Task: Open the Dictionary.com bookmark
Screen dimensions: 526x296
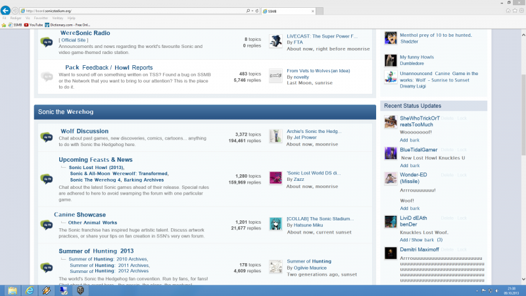Action: click(x=68, y=25)
